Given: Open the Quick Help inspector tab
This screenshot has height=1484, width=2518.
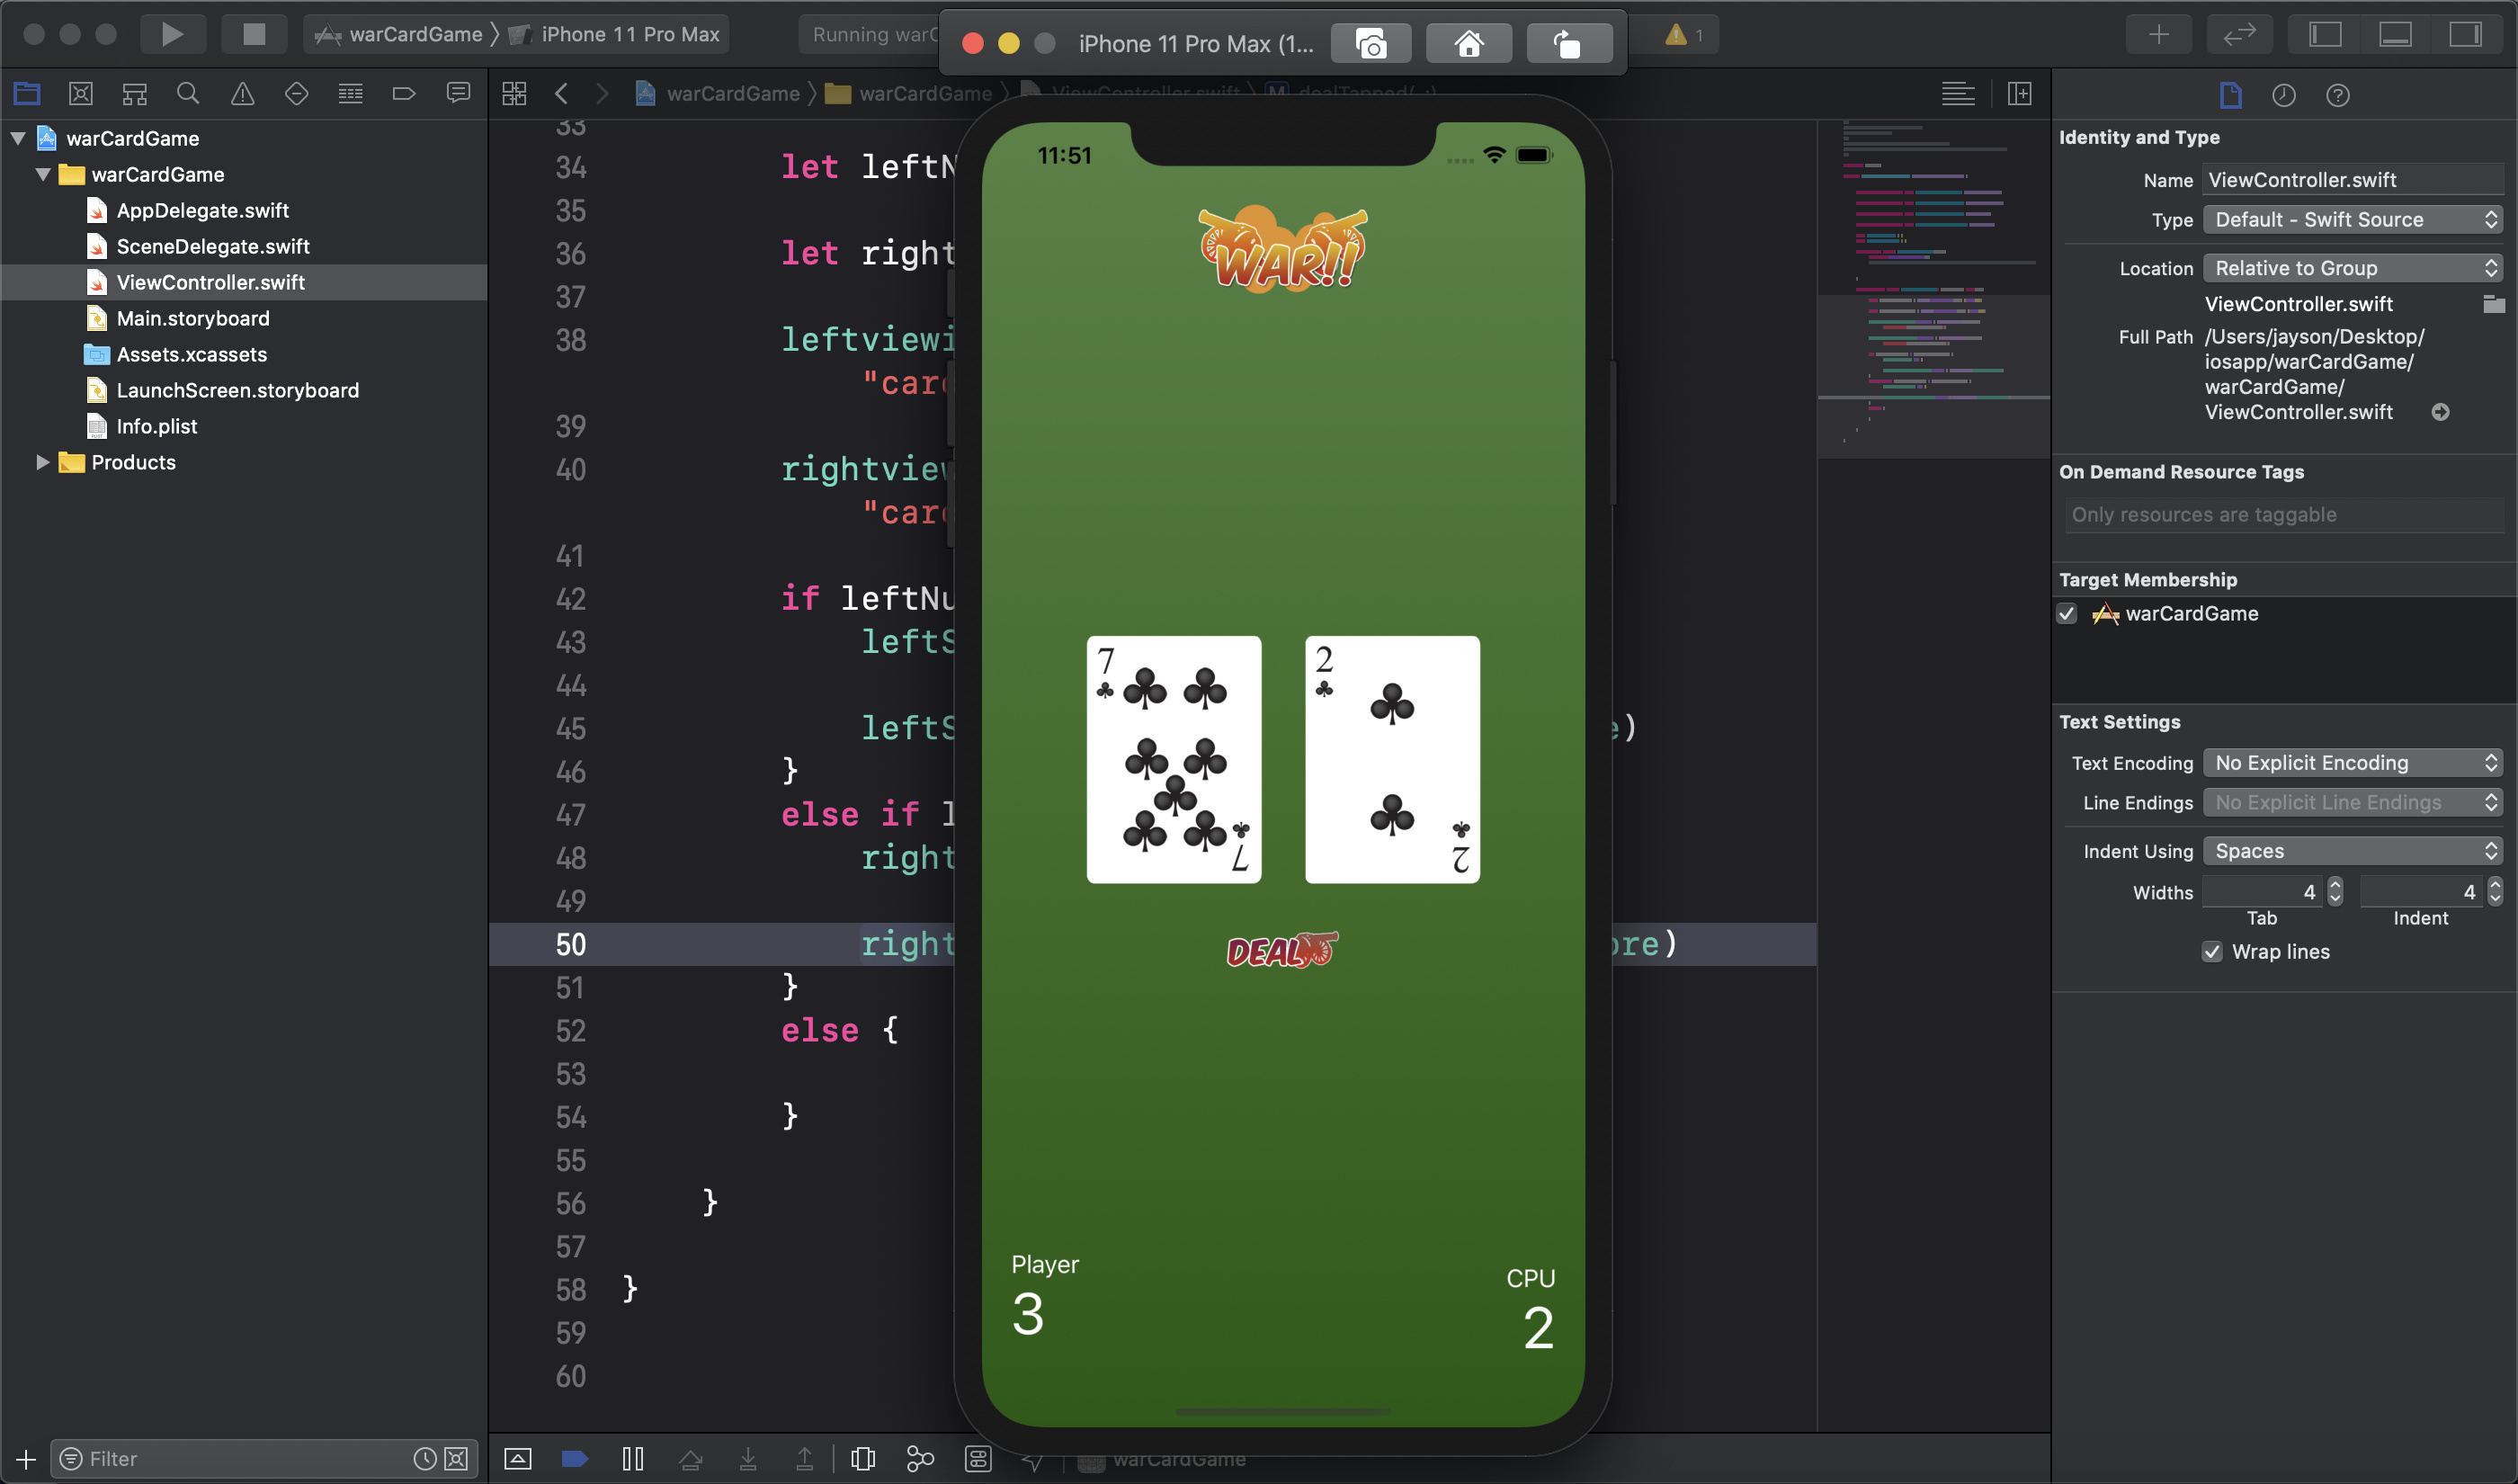Looking at the screenshot, I should pos(2337,95).
